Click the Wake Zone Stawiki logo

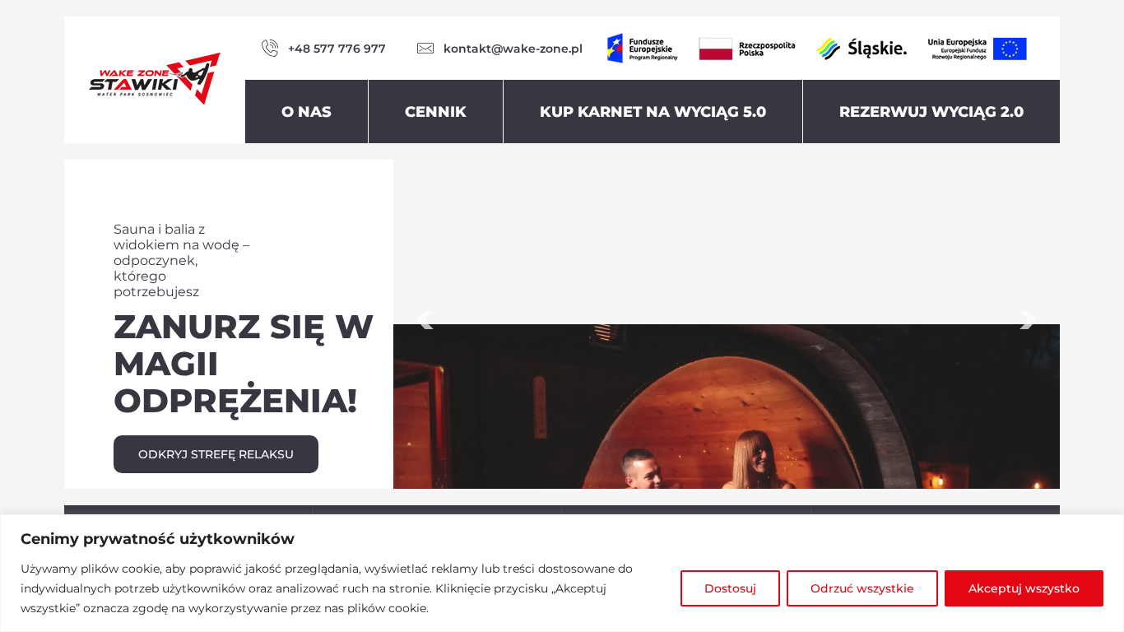click(x=155, y=79)
